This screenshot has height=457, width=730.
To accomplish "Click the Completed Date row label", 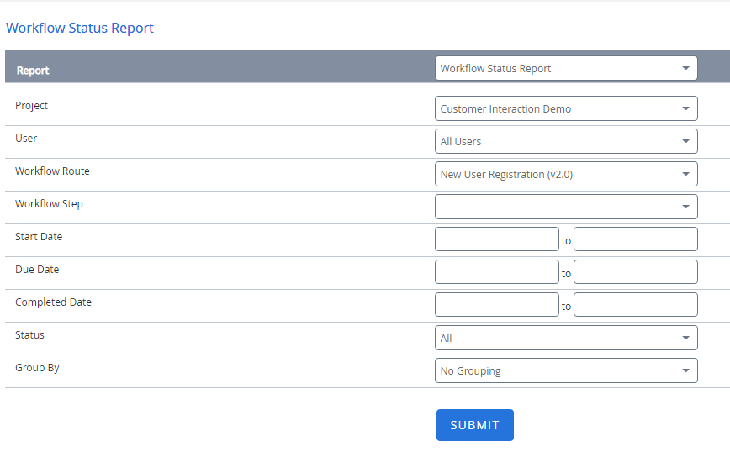I will click(53, 302).
